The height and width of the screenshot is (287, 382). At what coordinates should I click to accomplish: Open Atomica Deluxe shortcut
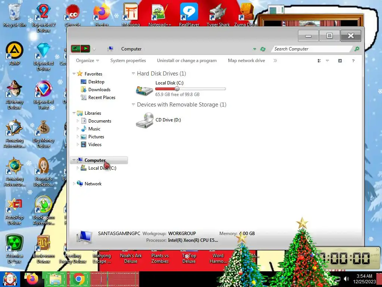tap(14, 249)
